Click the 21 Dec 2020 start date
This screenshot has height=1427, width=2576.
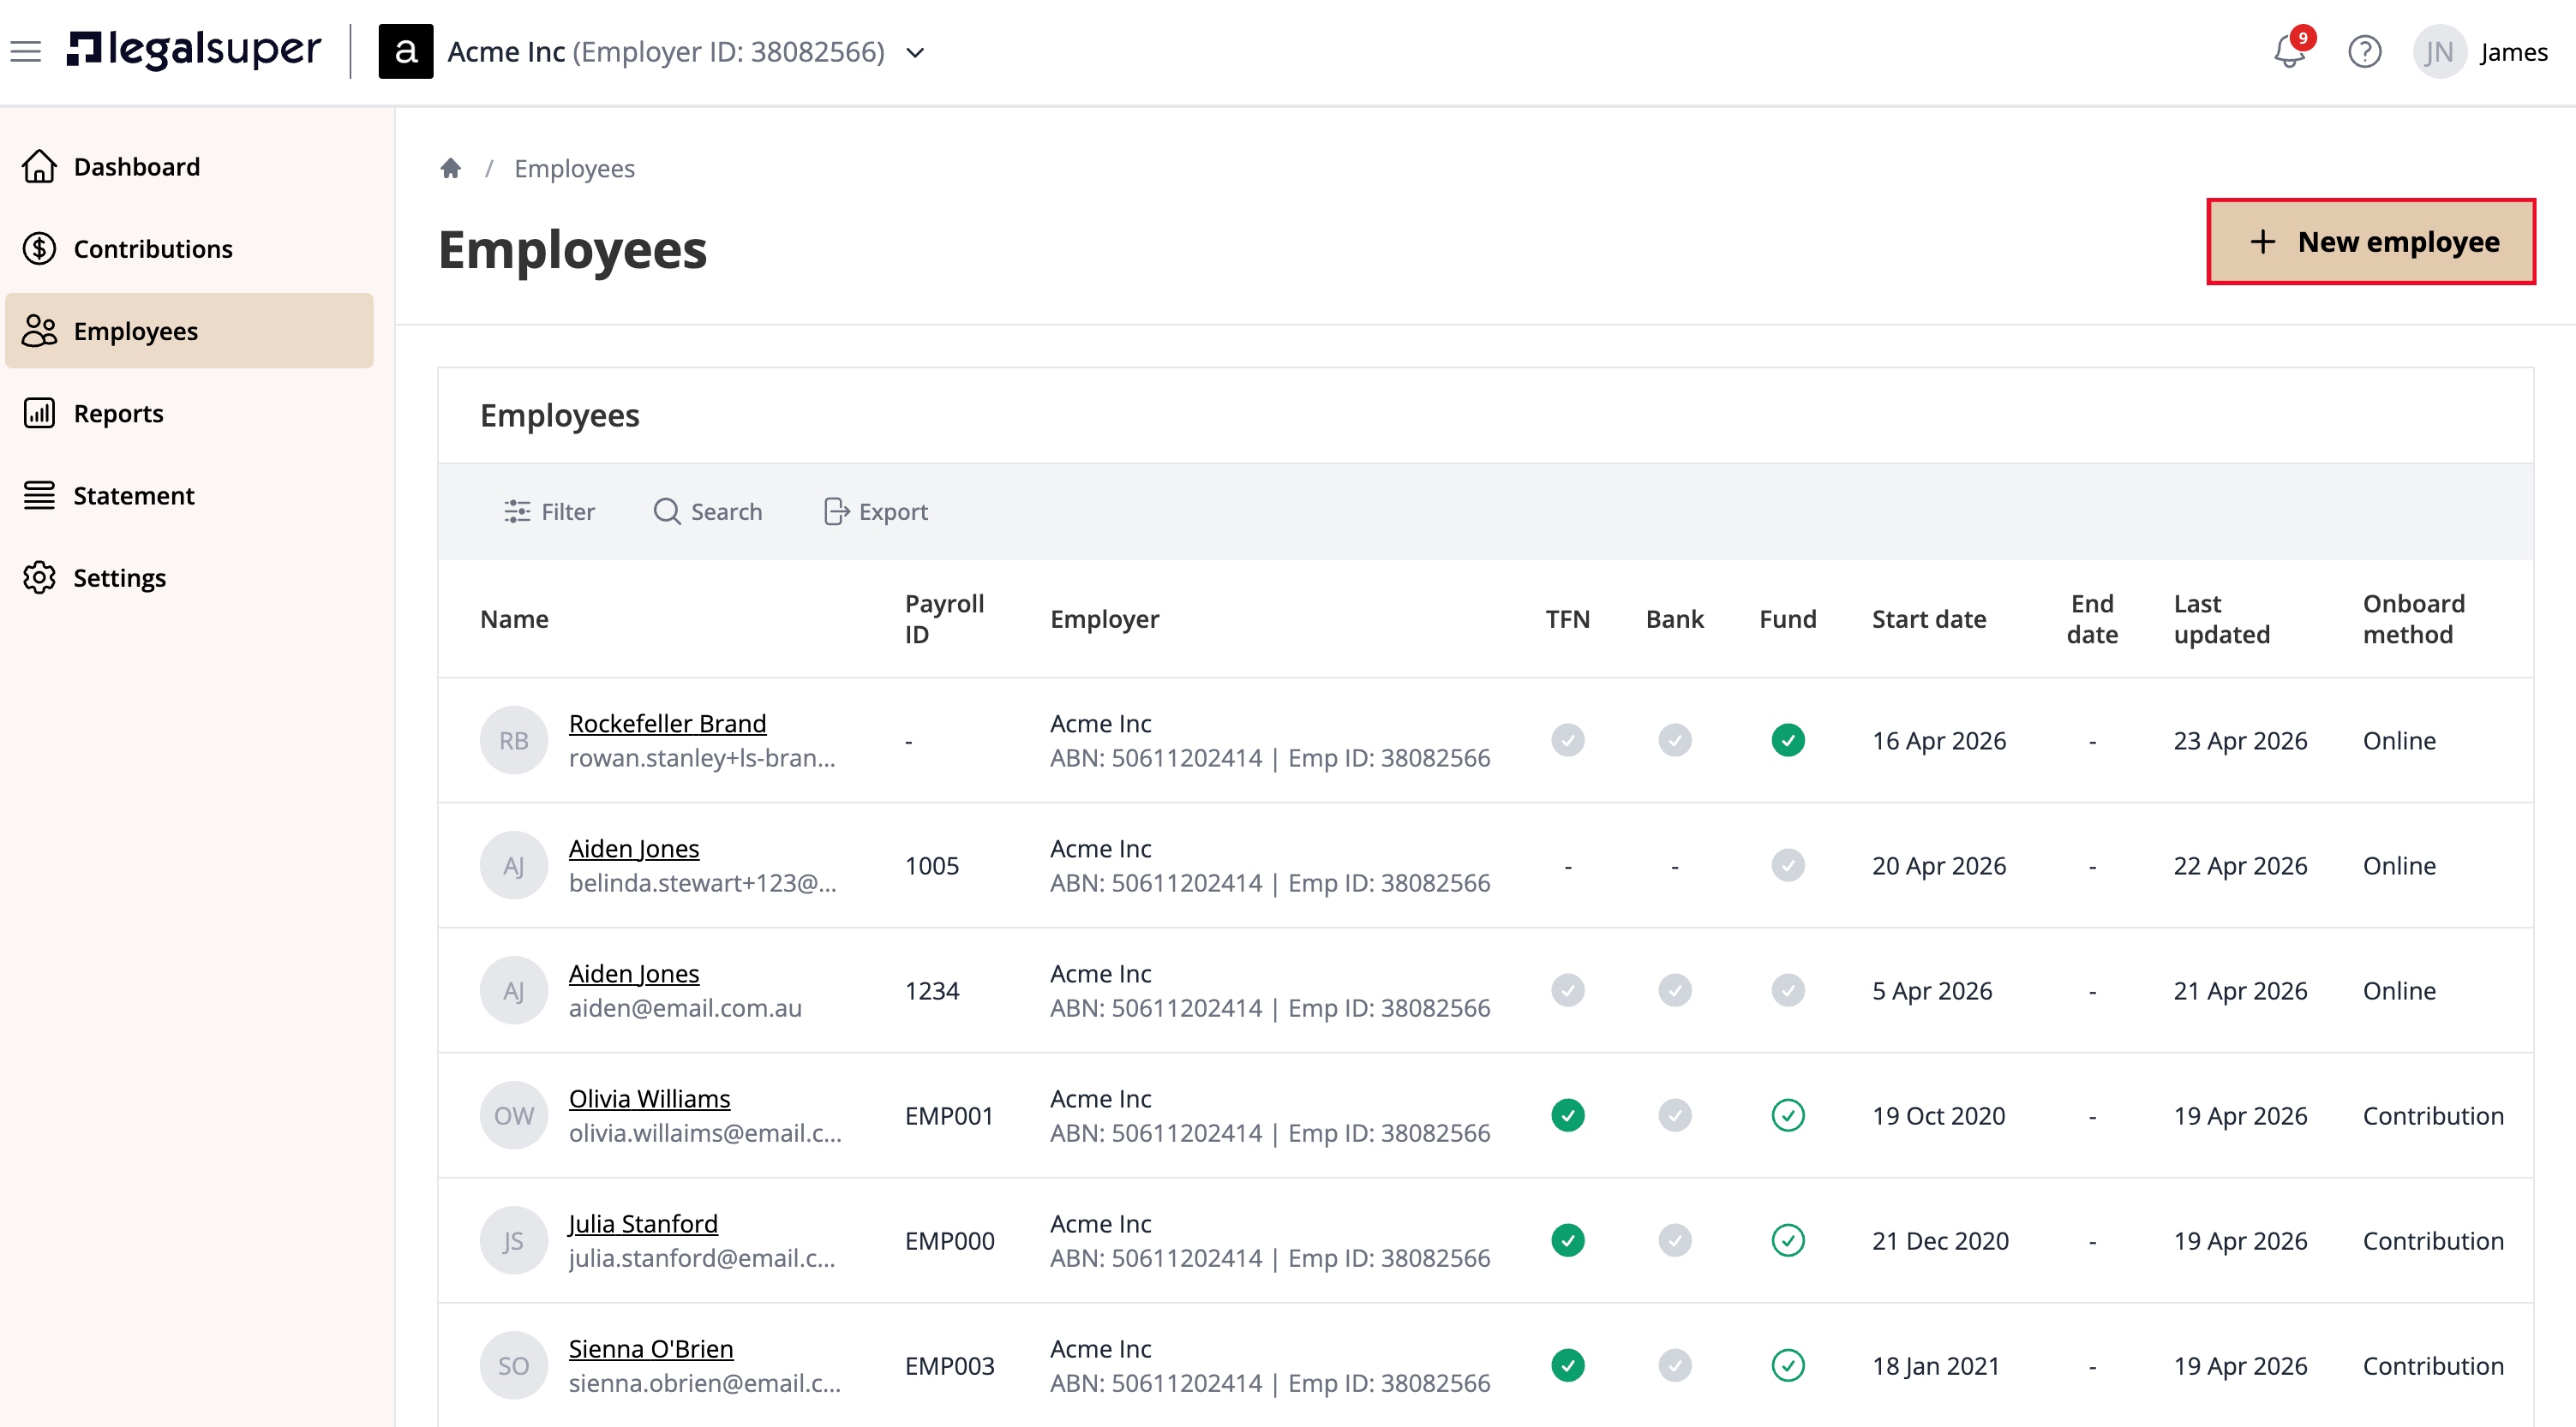(x=1939, y=1240)
